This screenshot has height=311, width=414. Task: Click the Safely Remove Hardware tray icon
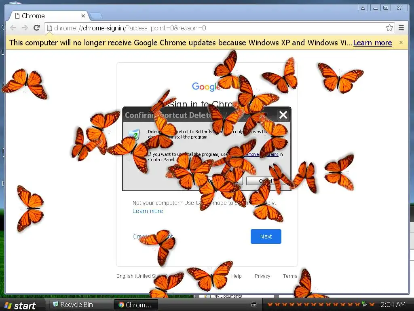click(x=364, y=304)
